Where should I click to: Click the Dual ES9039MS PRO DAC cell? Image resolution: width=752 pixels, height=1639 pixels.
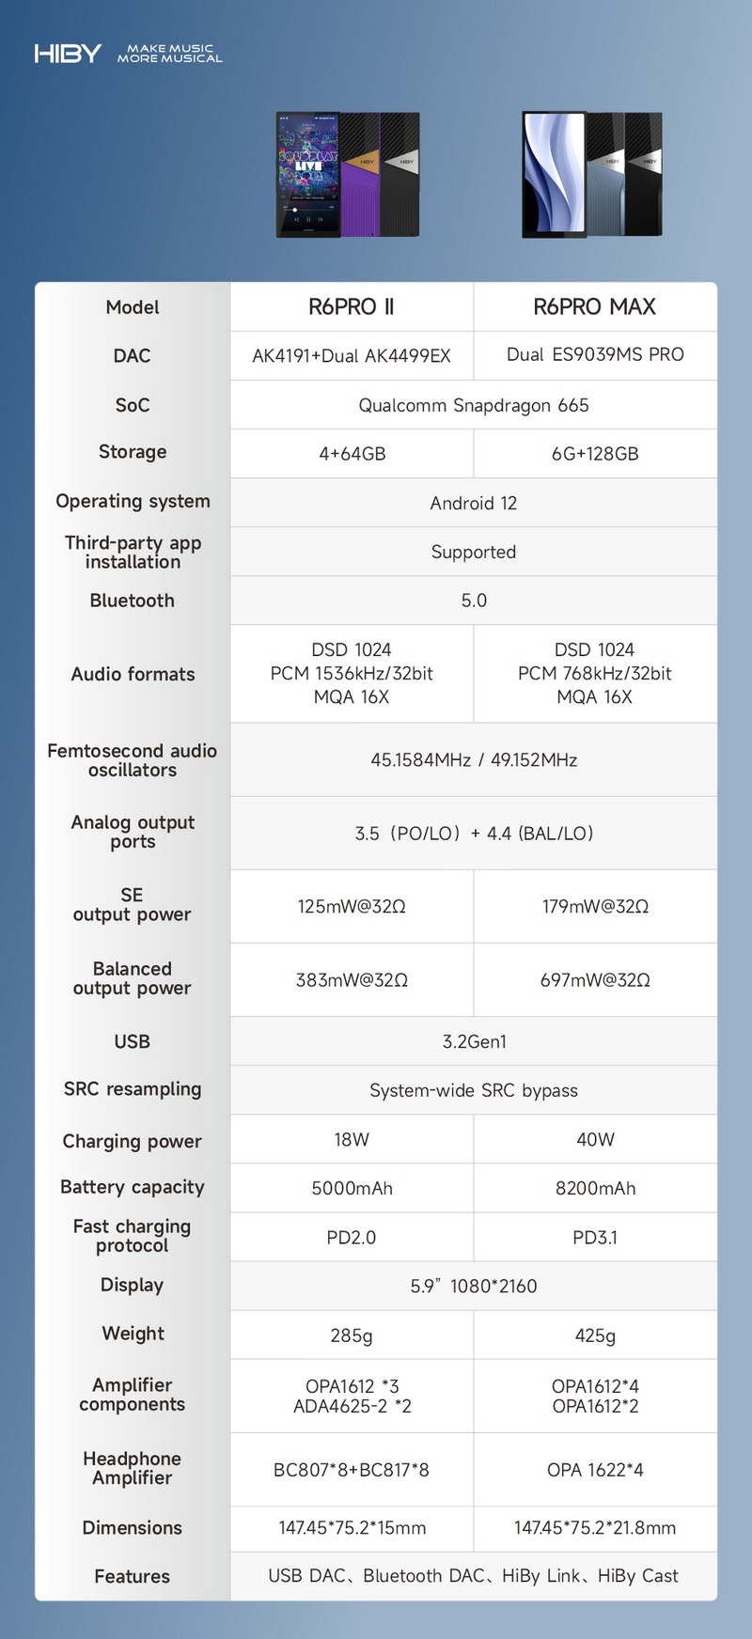click(595, 355)
